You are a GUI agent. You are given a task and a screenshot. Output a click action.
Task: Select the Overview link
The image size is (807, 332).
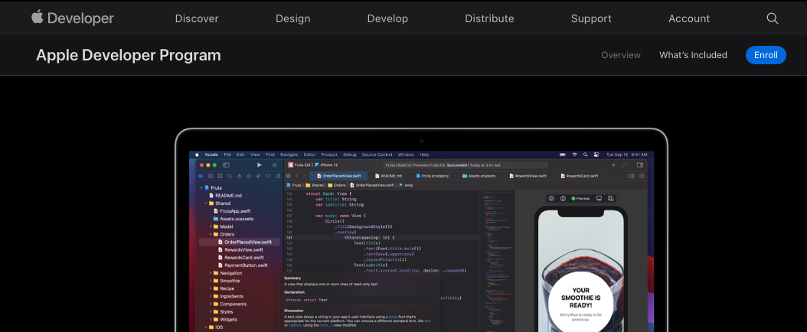point(621,55)
